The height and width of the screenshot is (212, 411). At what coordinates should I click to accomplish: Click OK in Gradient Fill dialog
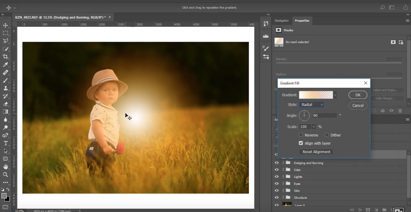click(x=358, y=95)
